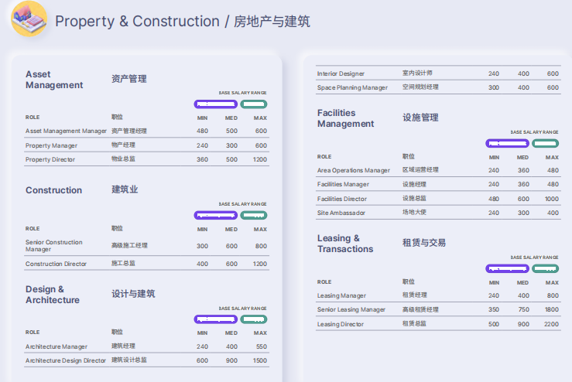Click the 300 min value for Space Planning Manager
The height and width of the screenshot is (382, 572).
click(494, 87)
